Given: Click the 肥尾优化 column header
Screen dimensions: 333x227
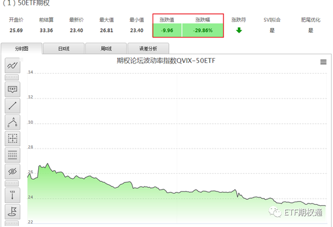Looking at the screenshot, I should tap(311, 20).
